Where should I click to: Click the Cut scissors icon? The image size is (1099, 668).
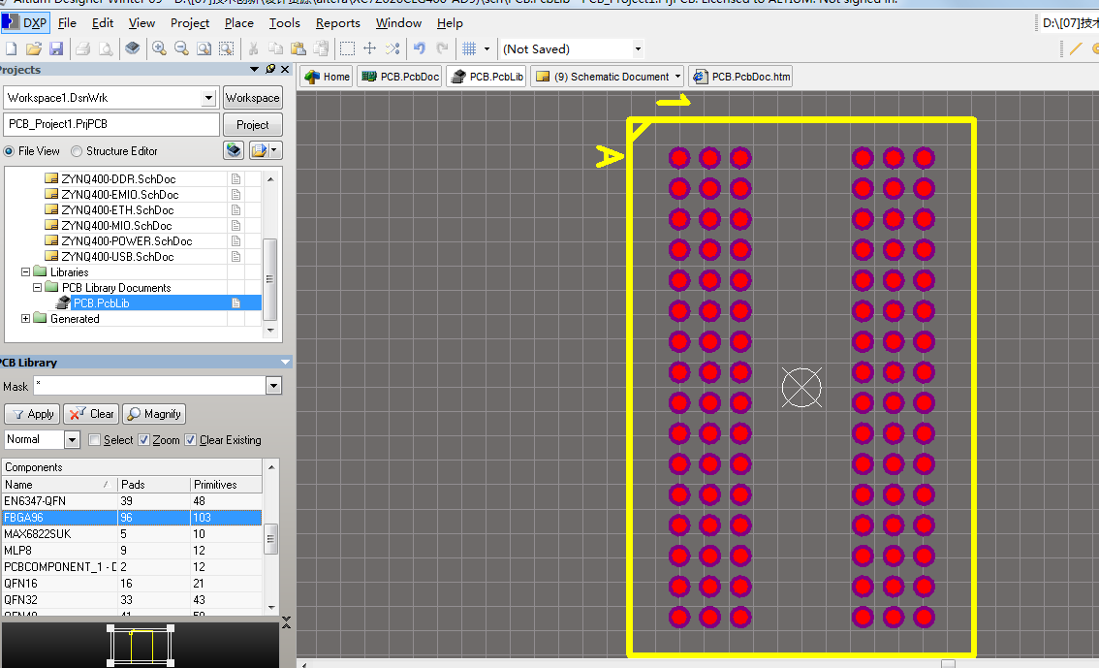point(254,49)
